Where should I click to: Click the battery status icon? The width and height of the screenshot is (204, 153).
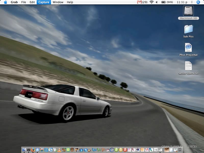click(163, 2)
